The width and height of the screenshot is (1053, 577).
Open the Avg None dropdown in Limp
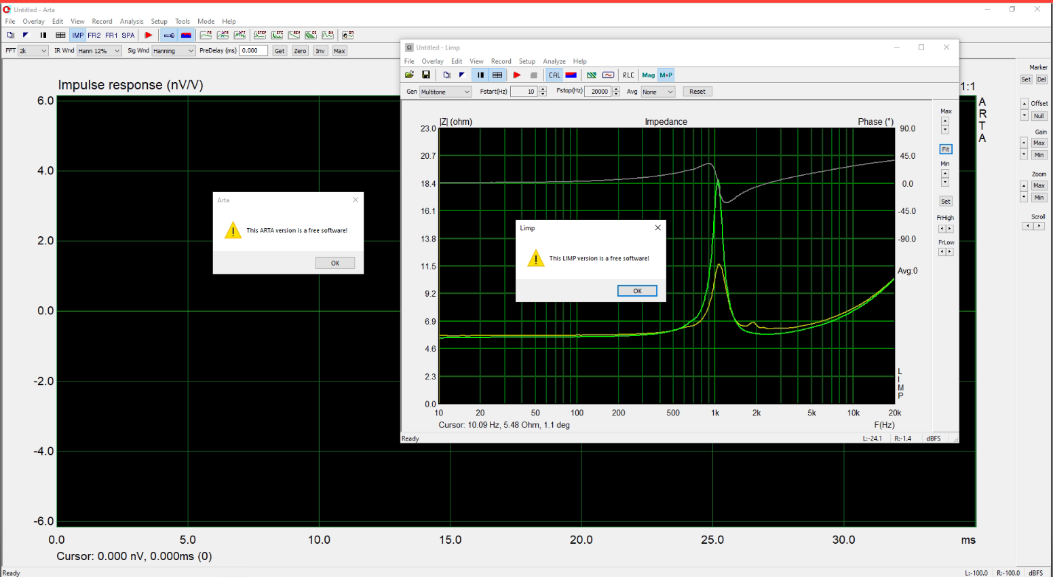(x=657, y=92)
